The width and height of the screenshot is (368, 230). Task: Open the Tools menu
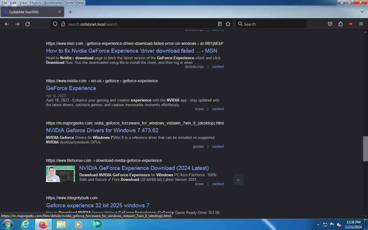[69, 3]
